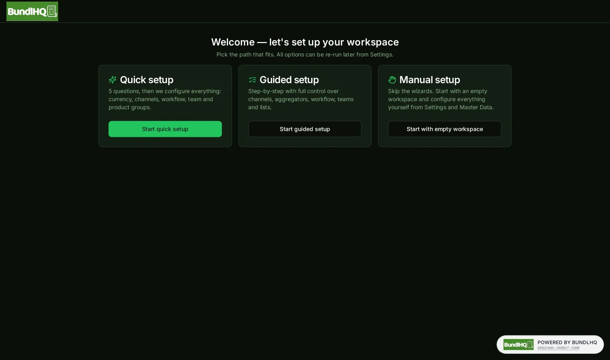
Task: Click the BundlHQ logo in header
Action: coord(32,11)
